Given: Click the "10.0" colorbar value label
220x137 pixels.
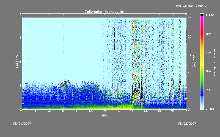Looking at the screenshot, I should tap(208, 72).
